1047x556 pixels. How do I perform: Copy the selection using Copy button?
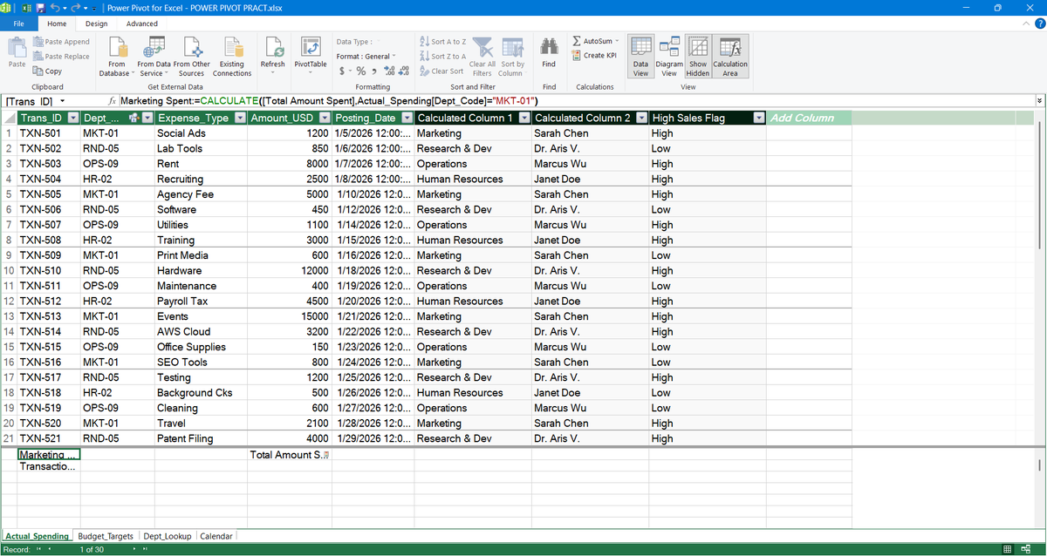pyautogui.click(x=47, y=71)
